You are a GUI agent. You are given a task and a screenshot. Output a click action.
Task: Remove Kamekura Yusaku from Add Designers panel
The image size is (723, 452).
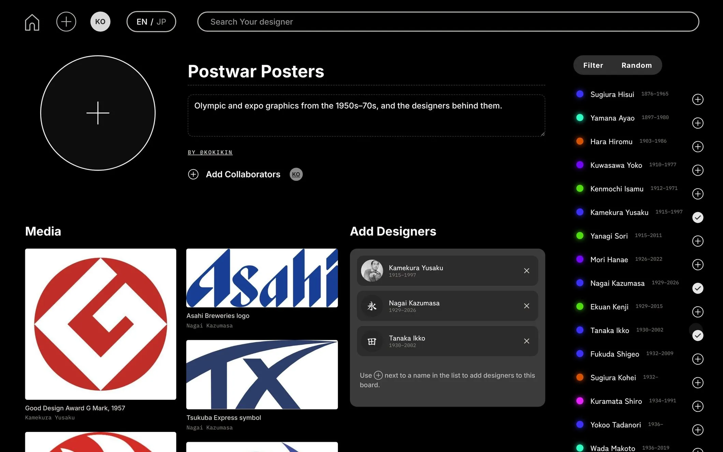pos(527,271)
